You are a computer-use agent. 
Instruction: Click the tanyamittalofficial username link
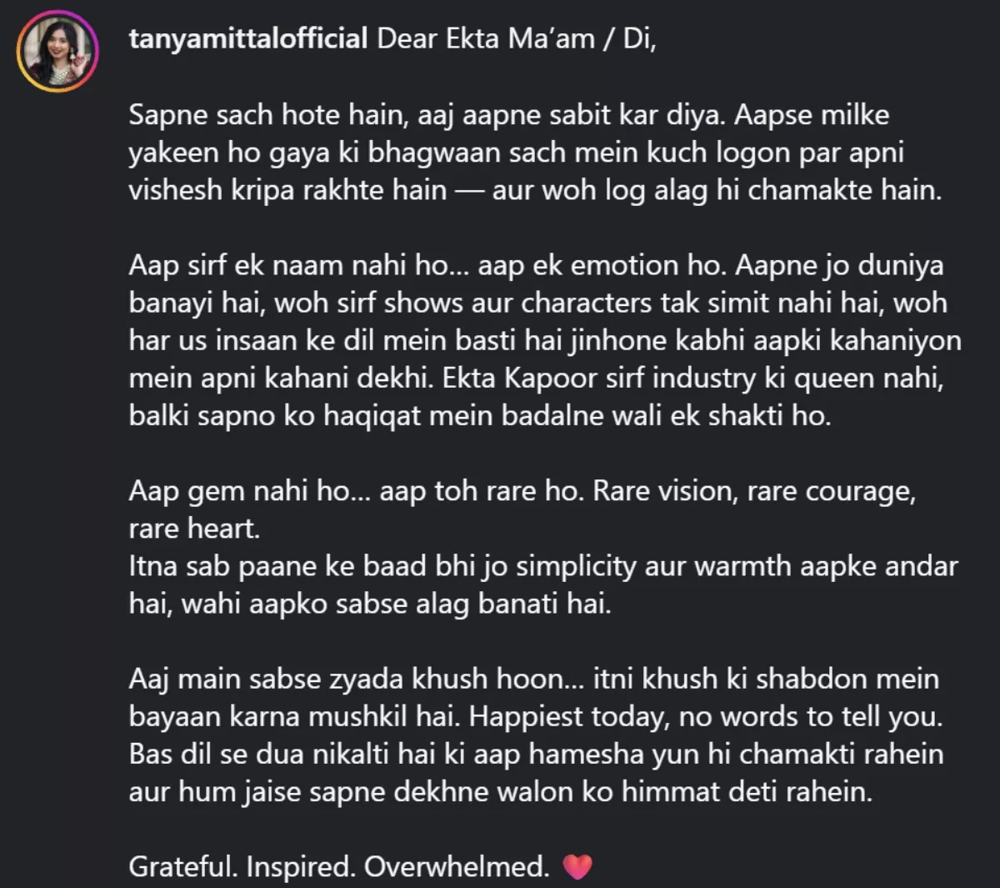[x=248, y=38]
